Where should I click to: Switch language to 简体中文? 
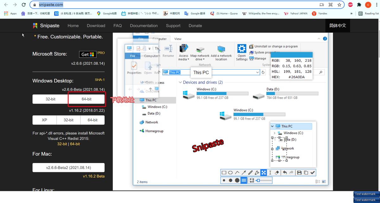338,26
